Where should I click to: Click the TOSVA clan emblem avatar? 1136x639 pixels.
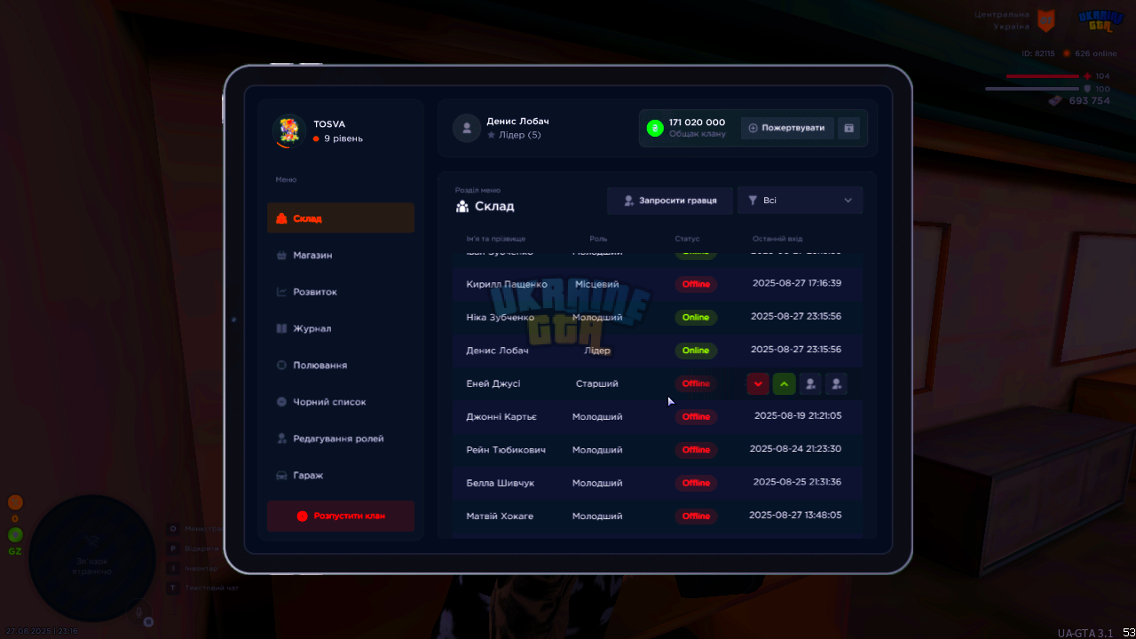point(288,130)
